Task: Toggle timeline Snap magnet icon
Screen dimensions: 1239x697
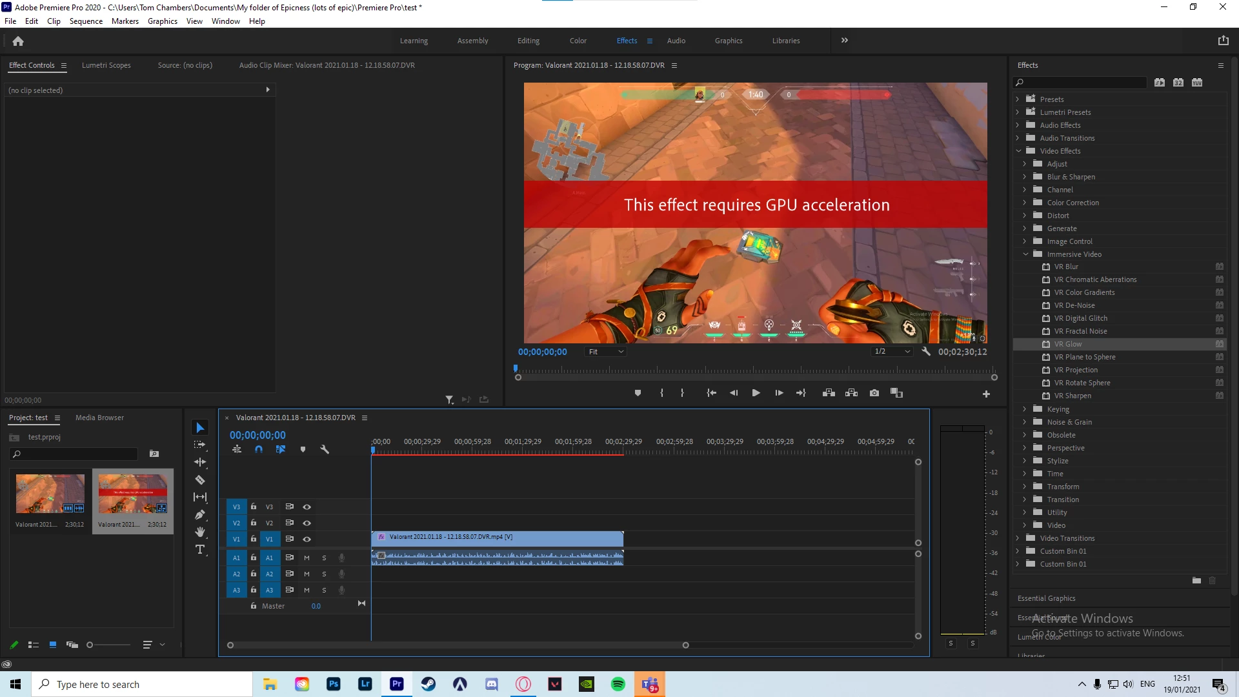Action: point(259,449)
